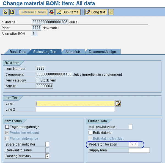The width and height of the screenshot is (165, 163).
Task: Enable the Engineering/design checkbox
Action: [7, 127]
